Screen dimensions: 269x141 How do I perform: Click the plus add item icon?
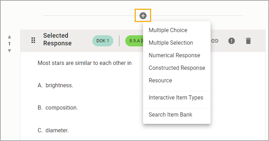(143, 15)
